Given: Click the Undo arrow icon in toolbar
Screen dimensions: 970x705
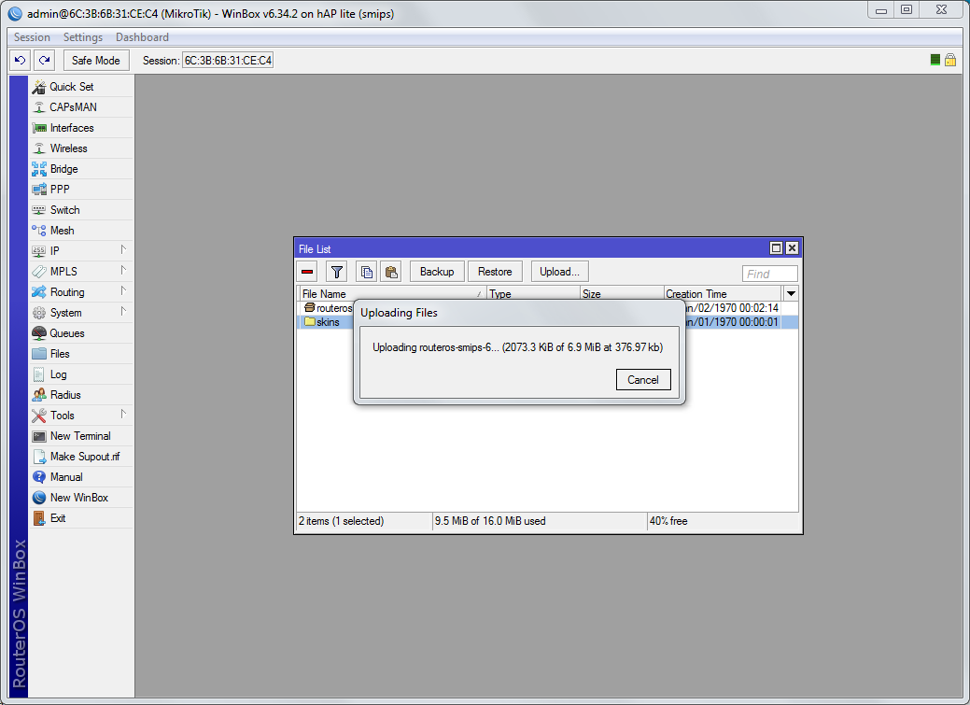Looking at the screenshot, I should (x=21, y=60).
